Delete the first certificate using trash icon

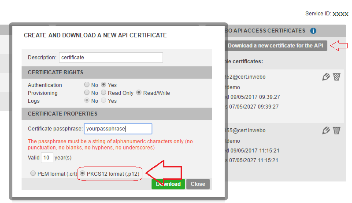coord(337,77)
